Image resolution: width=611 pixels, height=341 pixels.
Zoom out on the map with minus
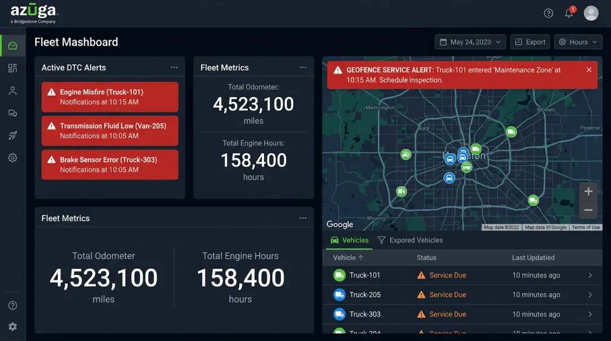click(x=588, y=210)
